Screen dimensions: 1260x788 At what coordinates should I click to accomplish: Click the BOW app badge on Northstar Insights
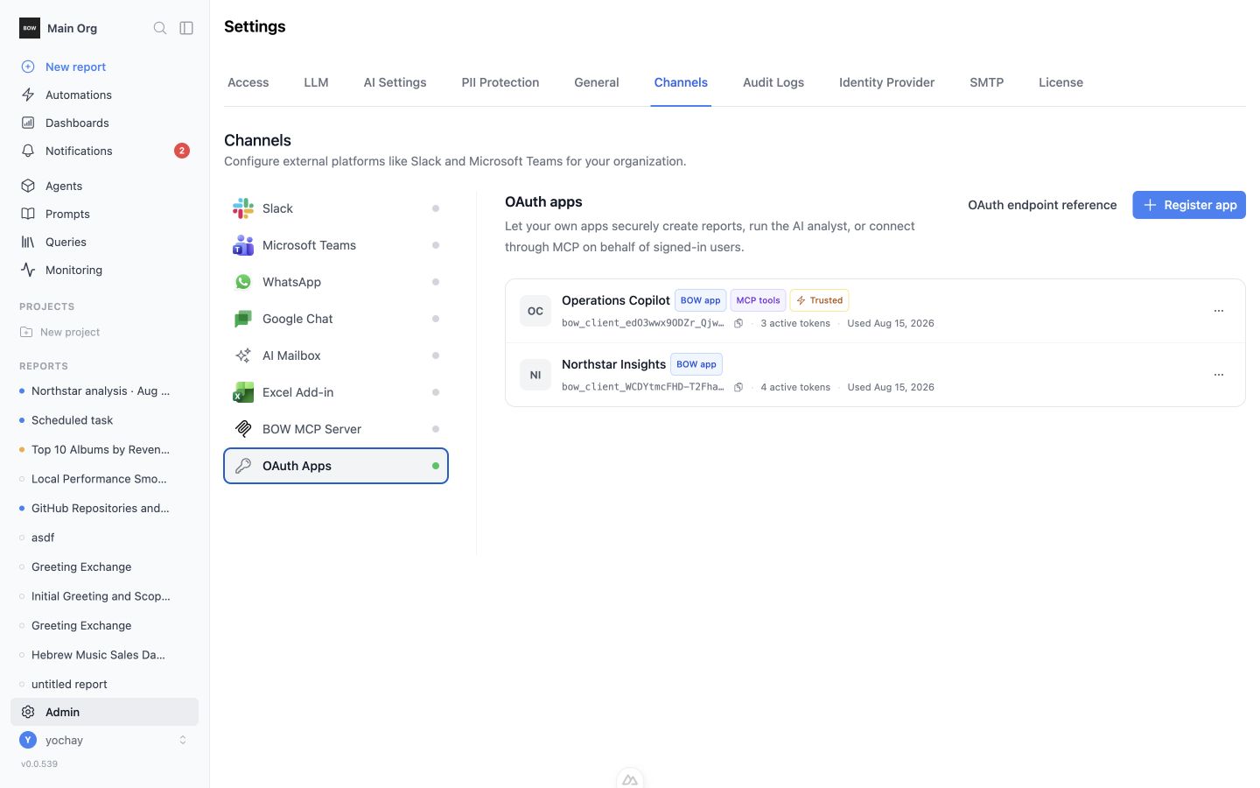[696, 364]
